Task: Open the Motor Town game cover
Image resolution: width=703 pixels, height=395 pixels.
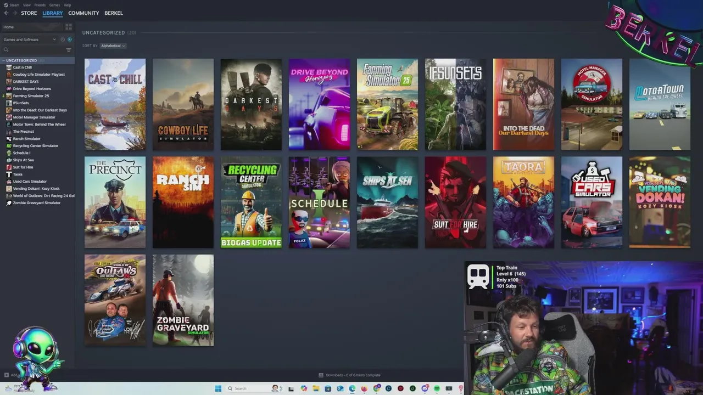Action: (x=660, y=104)
